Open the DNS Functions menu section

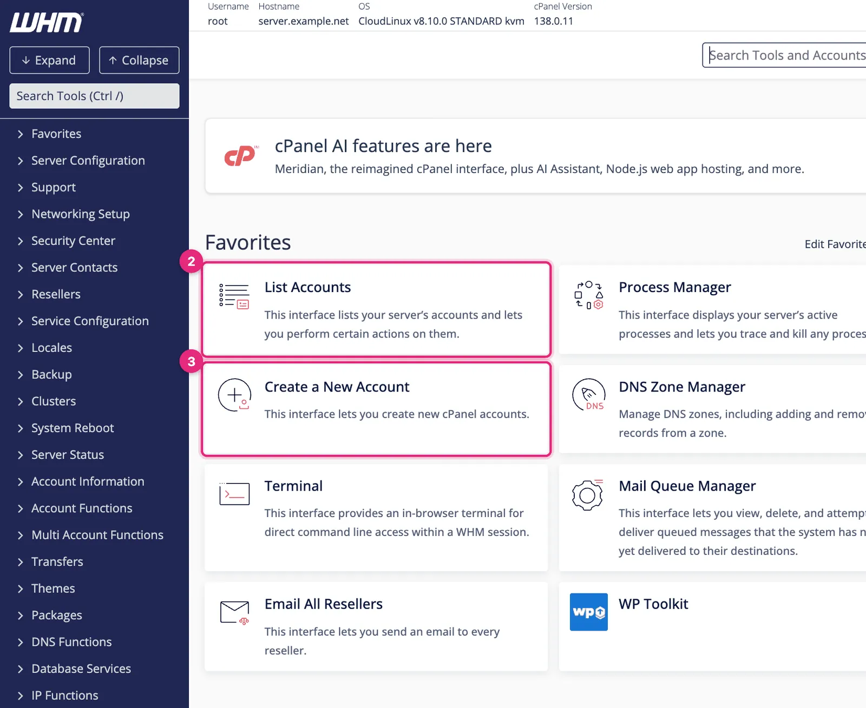pyautogui.click(x=71, y=642)
